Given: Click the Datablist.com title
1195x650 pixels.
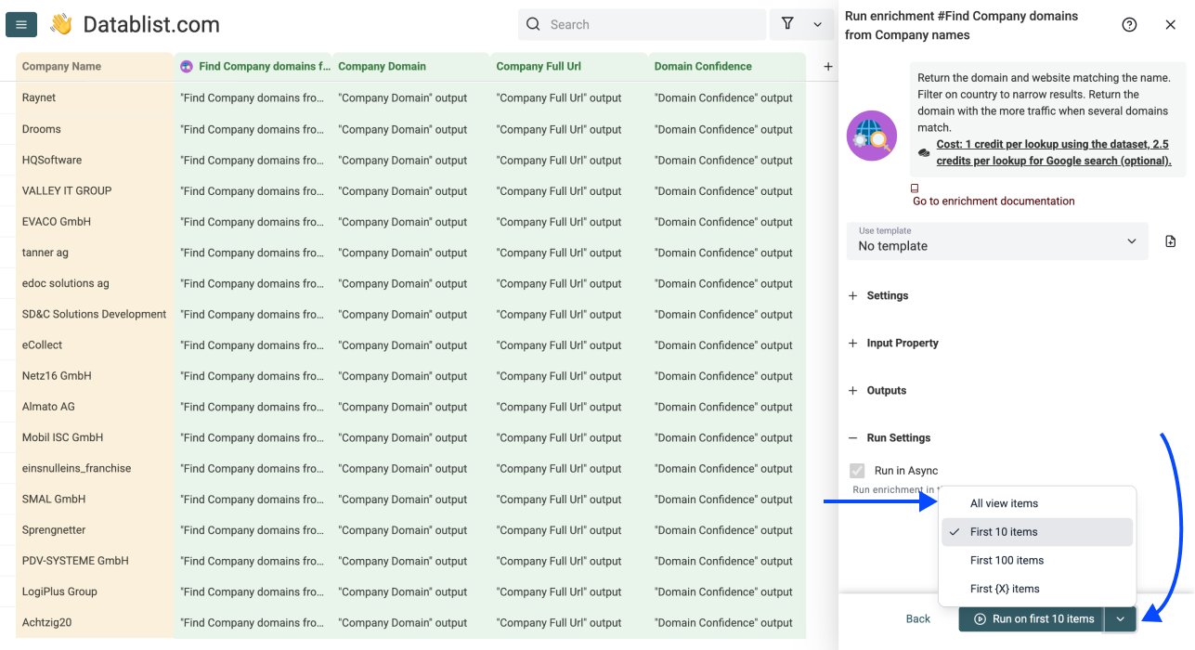Looking at the screenshot, I should click(x=151, y=25).
